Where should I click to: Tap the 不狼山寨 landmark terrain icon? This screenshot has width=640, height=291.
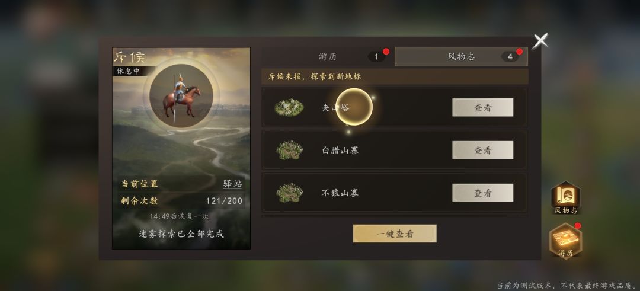[x=289, y=193]
